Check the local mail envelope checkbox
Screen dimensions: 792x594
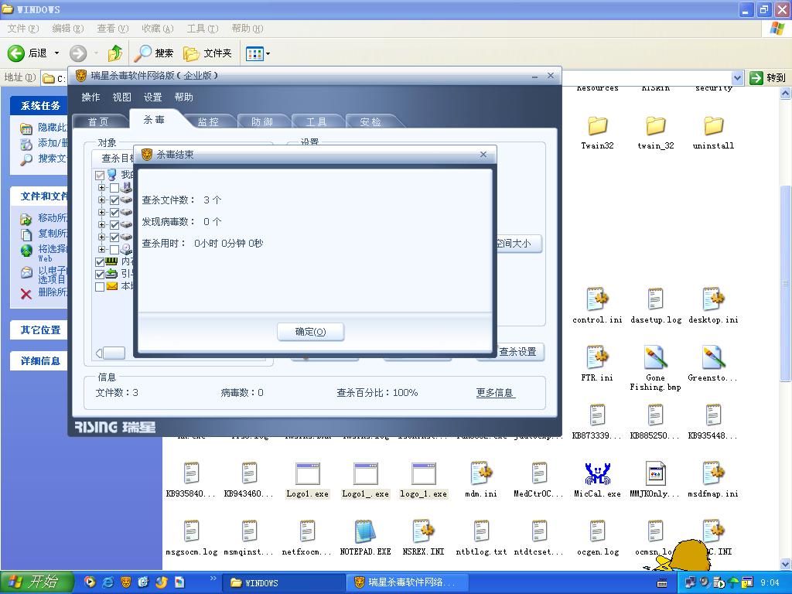point(100,286)
